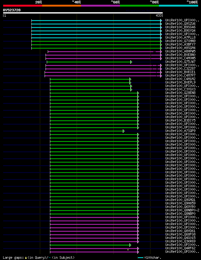Click the purple ~60% legend color segment

100,6
